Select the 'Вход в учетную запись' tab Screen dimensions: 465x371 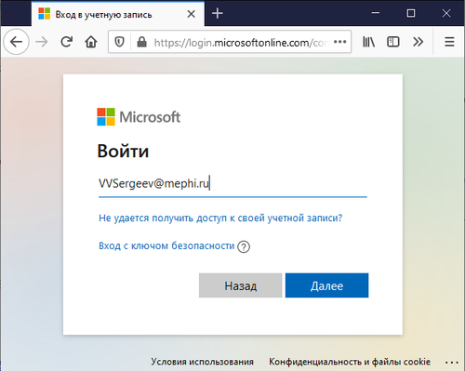(118, 14)
